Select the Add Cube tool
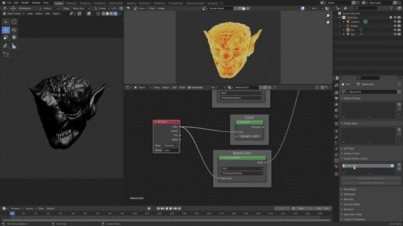Viewport: 403px width, 226px height. (x=6, y=55)
